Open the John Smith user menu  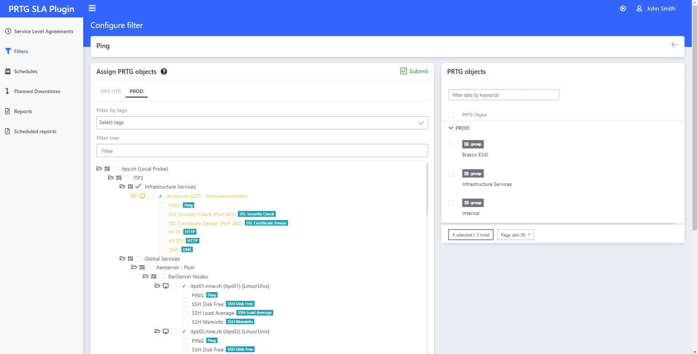coord(655,8)
